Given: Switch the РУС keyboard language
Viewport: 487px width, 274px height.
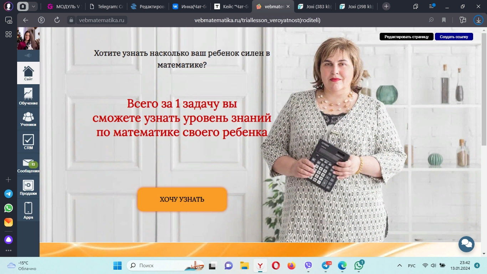Looking at the screenshot, I should coord(412,265).
